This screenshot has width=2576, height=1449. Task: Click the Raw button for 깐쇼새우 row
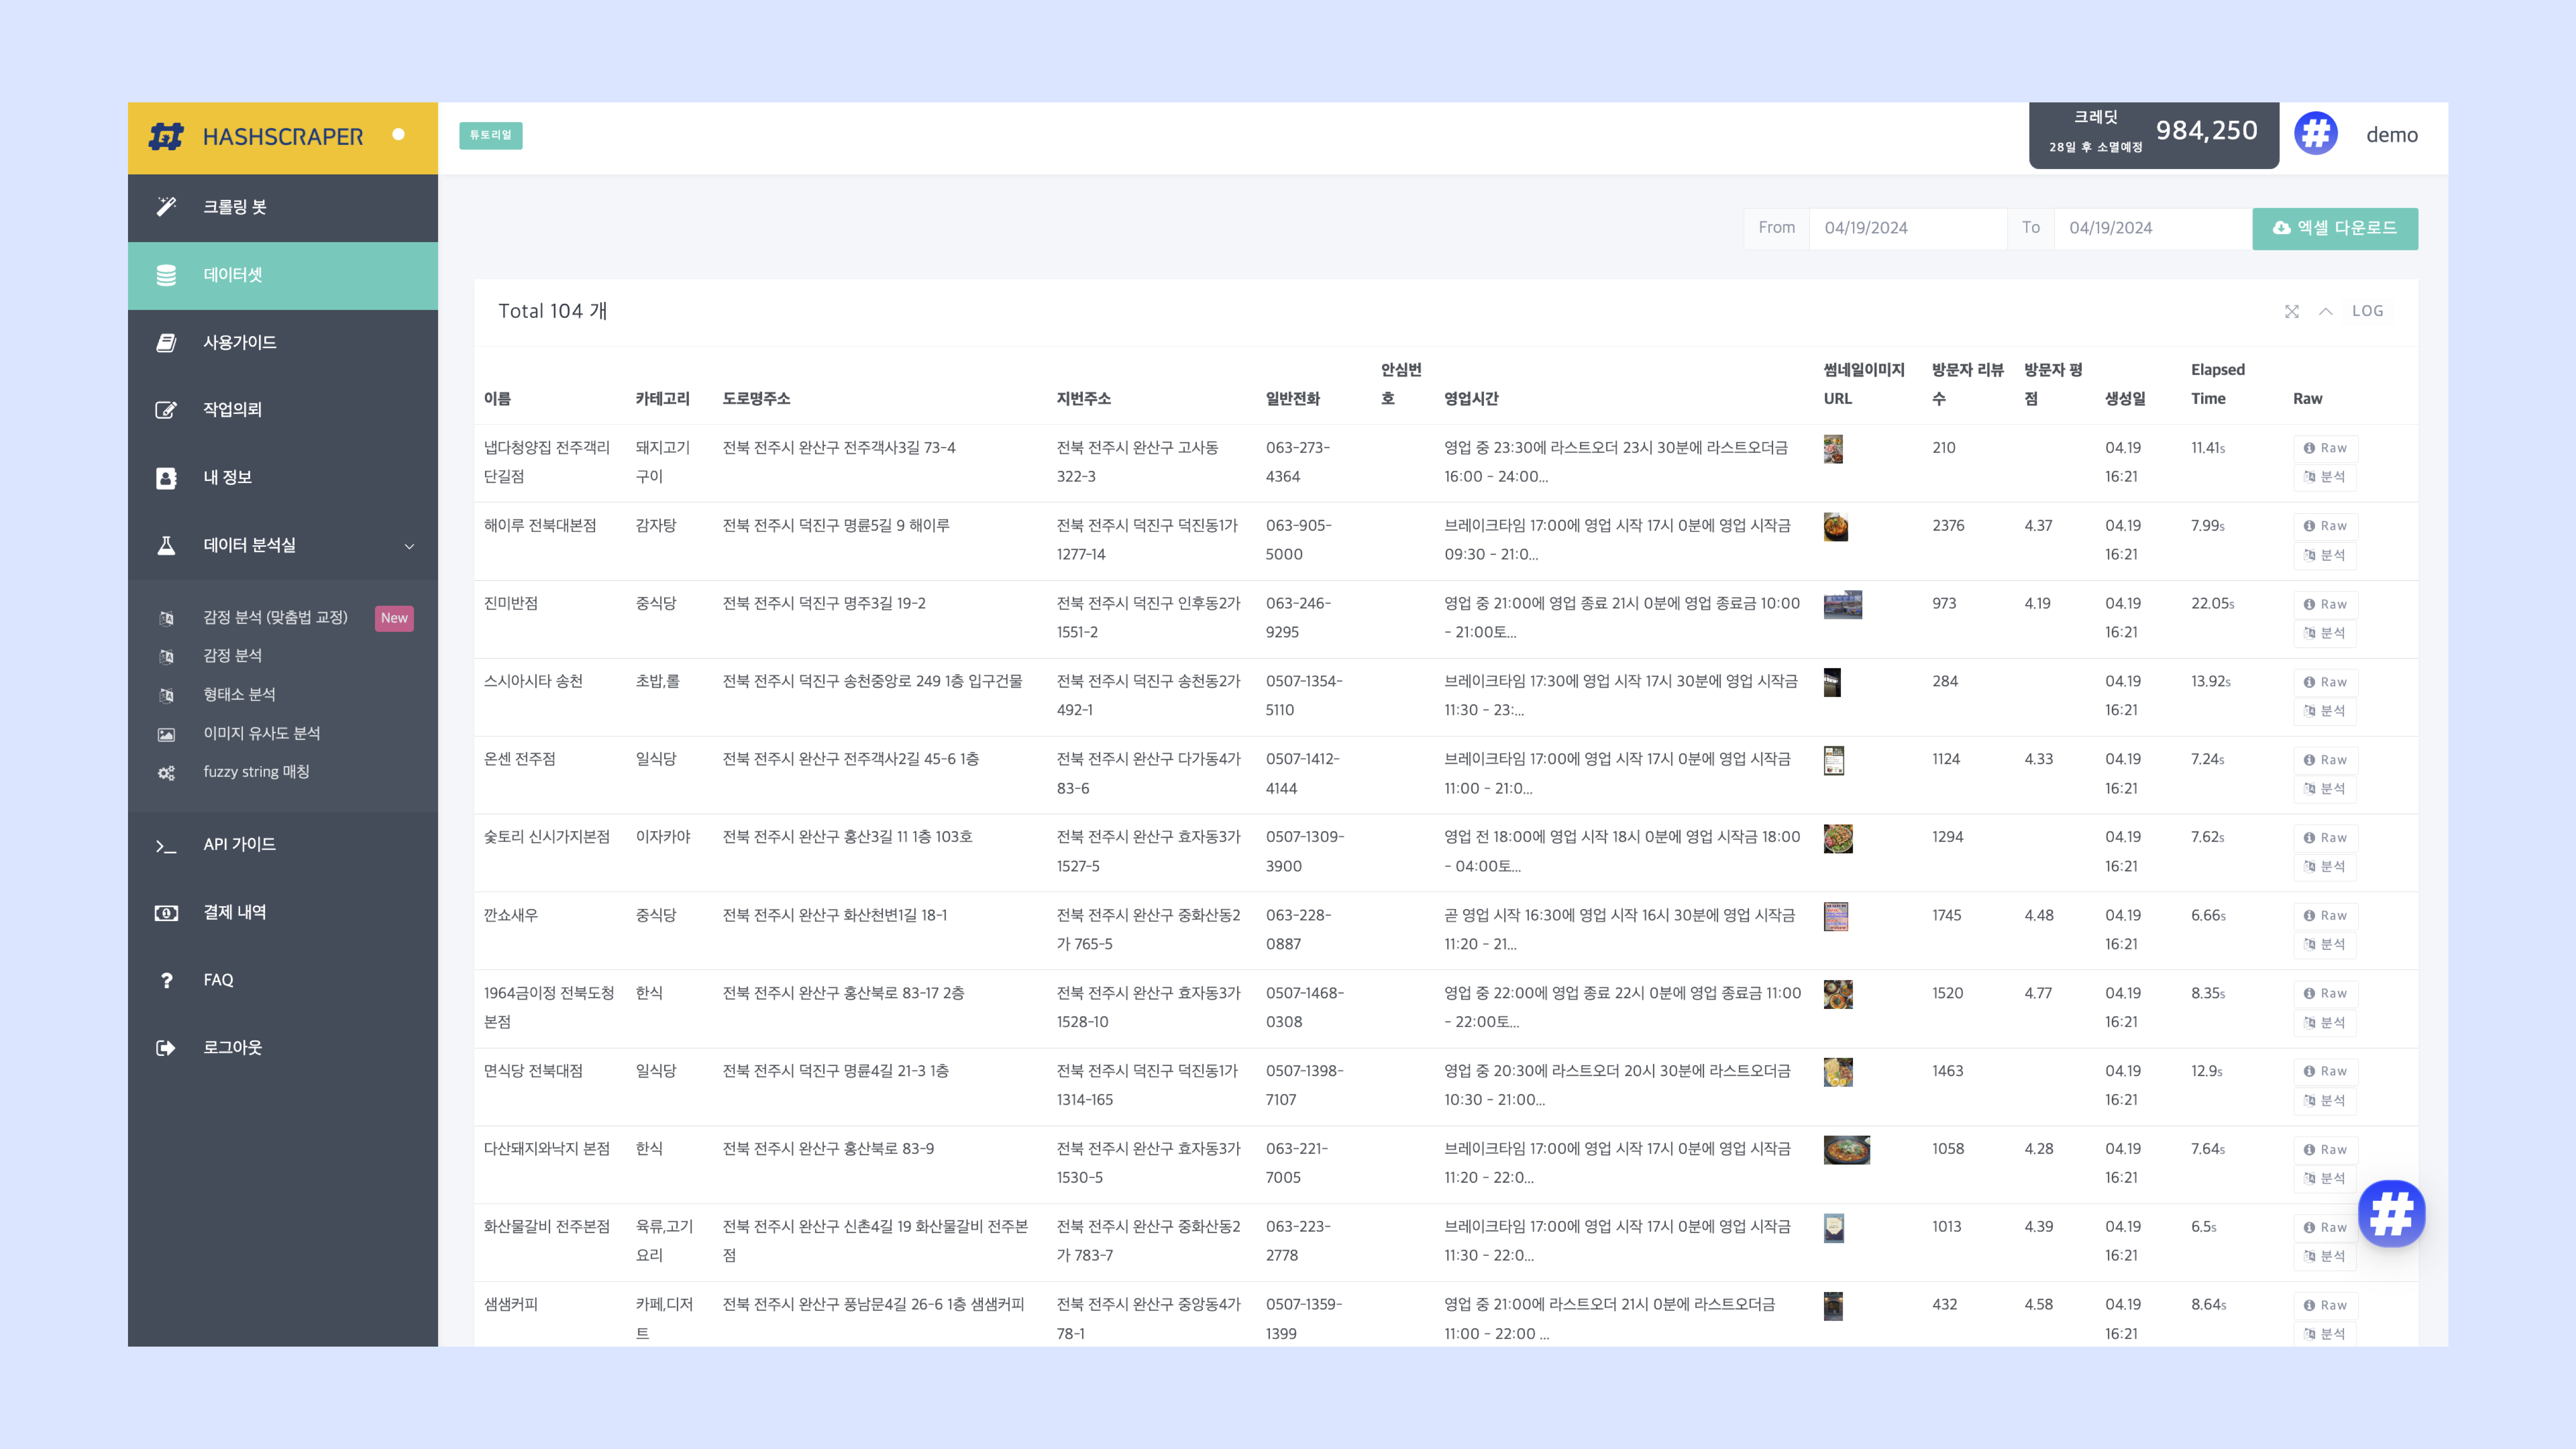pyautogui.click(x=2325, y=916)
